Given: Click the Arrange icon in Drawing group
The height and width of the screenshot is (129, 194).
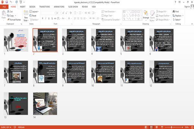Looking at the screenshot, I should pos(146,13).
